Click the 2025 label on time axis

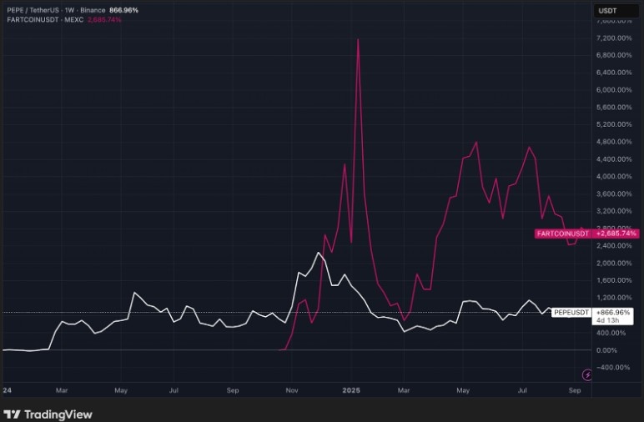point(351,390)
